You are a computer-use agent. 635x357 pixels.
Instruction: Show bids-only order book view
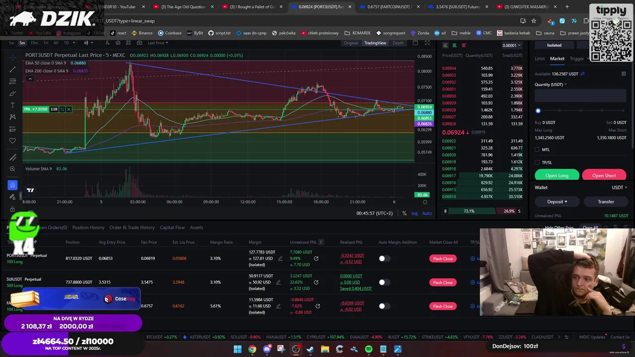[454, 45]
